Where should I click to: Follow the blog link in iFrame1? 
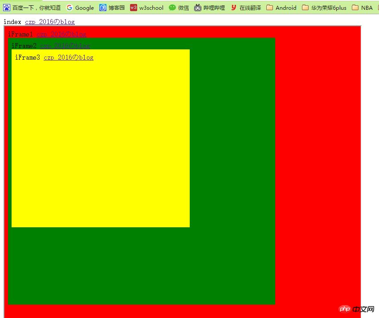[61, 35]
